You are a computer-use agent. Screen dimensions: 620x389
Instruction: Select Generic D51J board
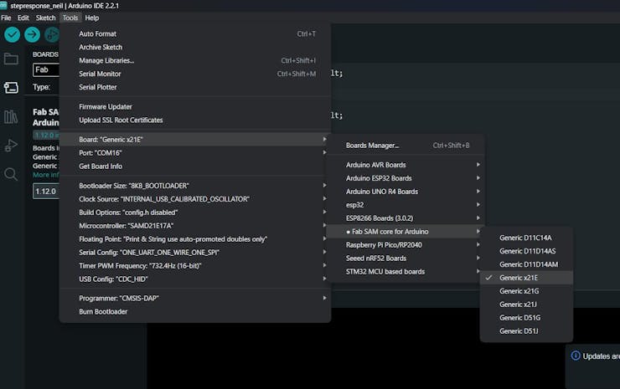pyautogui.click(x=526, y=331)
